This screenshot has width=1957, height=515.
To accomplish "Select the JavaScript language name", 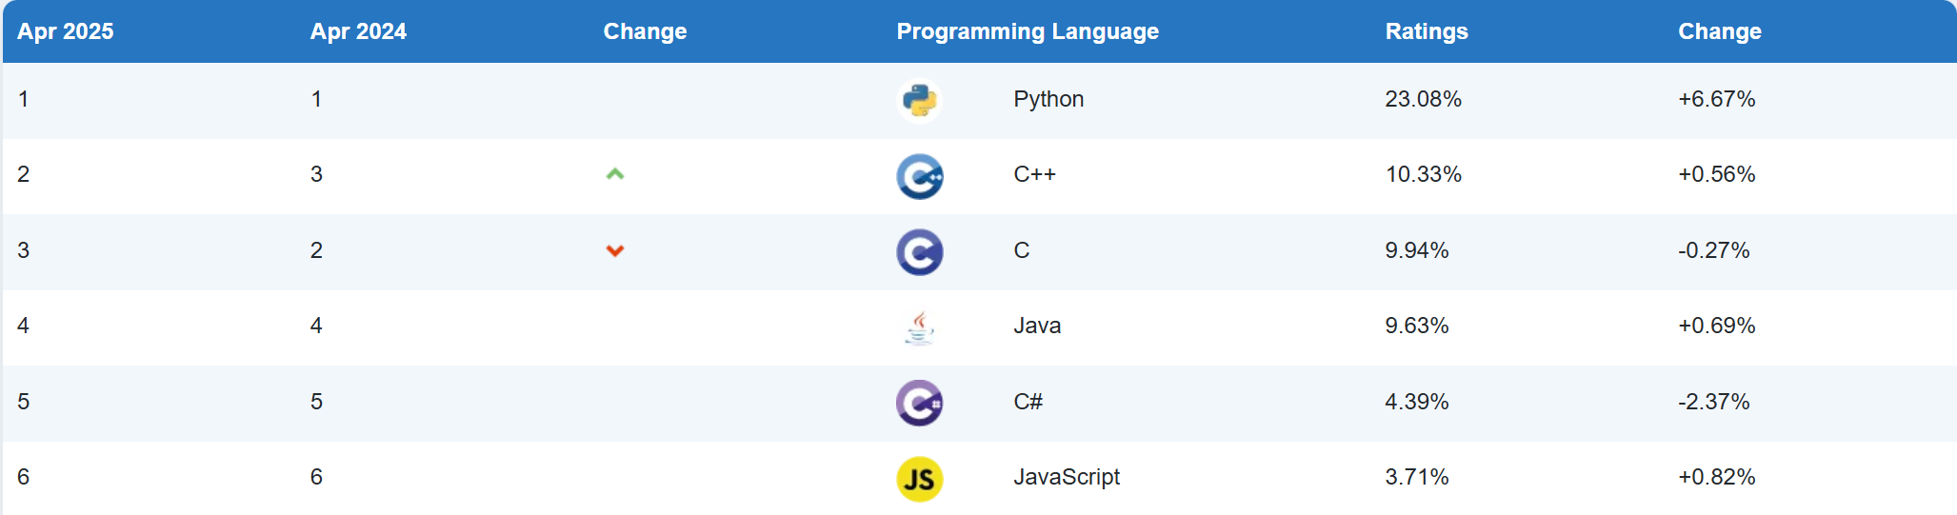I will [x=1067, y=477].
